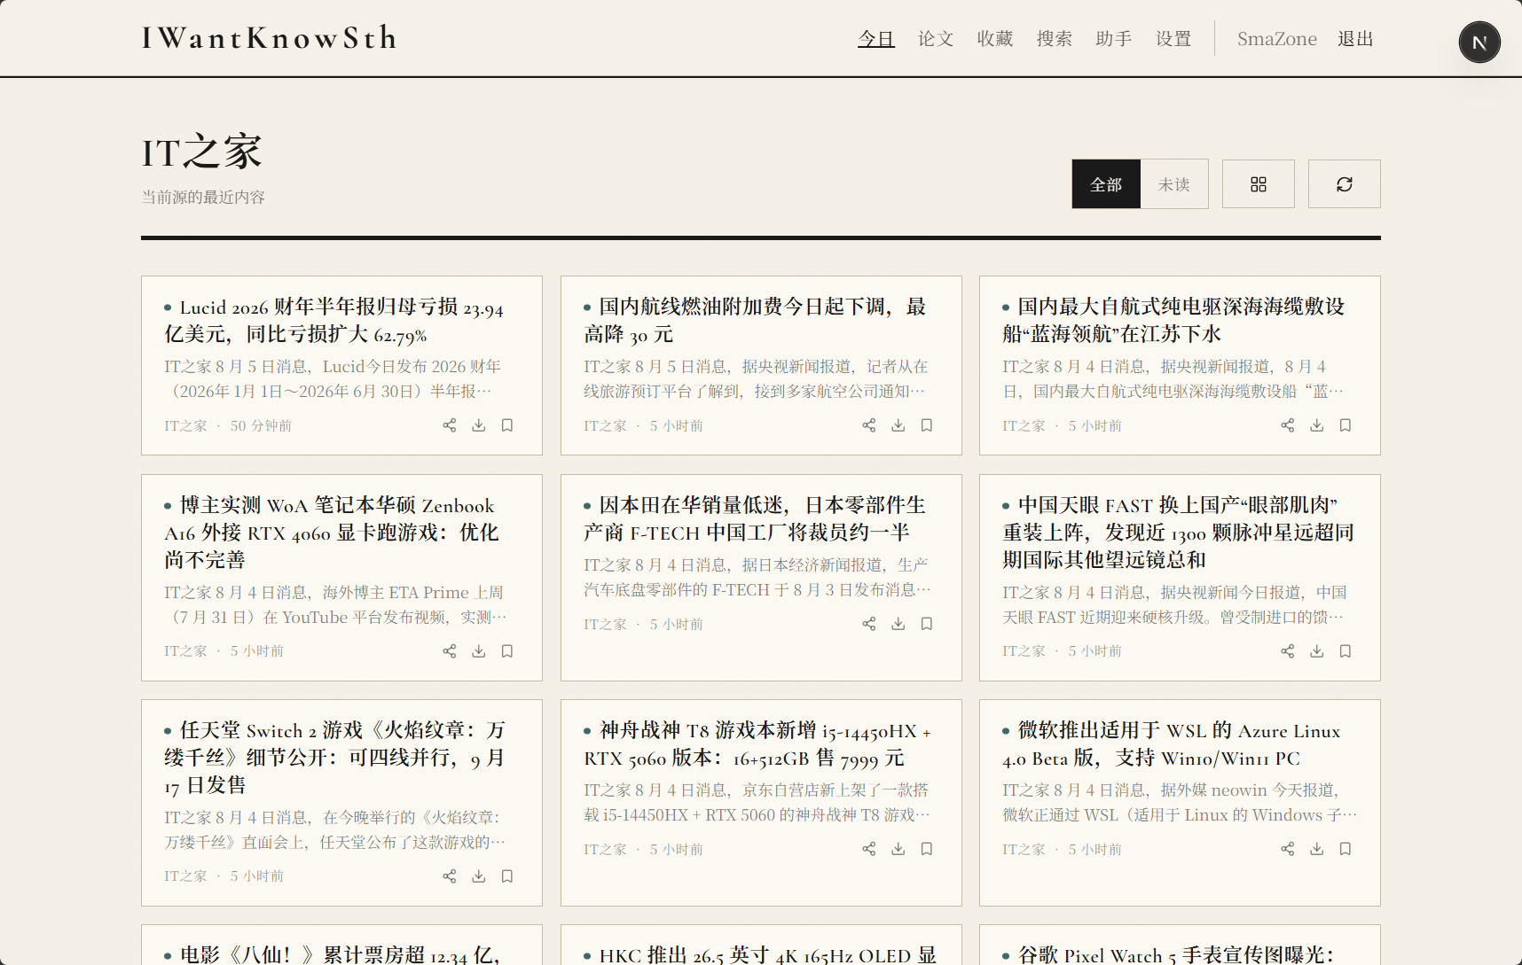Filter to unread articles with 未读
The image size is (1522, 965).
pos(1174,184)
